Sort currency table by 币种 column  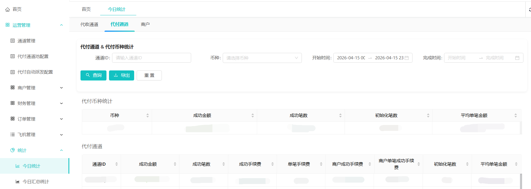tap(148, 115)
